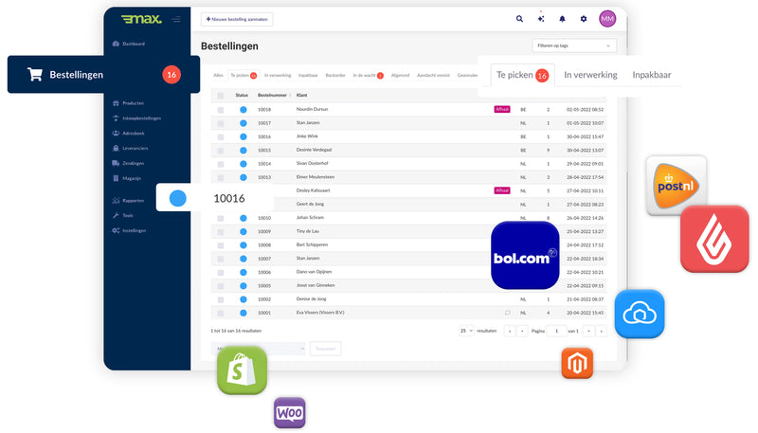This screenshot has width=758, height=433.
Task: Collapse sidebar with hamburger menu icon
Action: coord(176,19)
